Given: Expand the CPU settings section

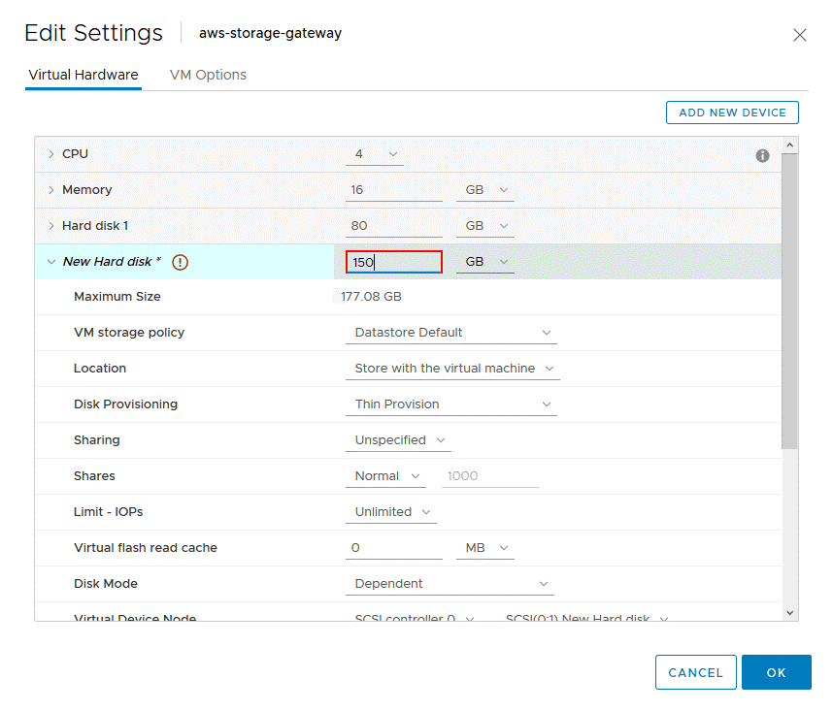Looking at the screenshot, I should point(50,153).
